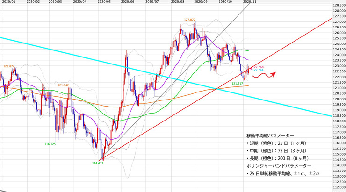Click the 116.125 green low annotation
This screenshot has width=346, height=192.
(50, 144)
